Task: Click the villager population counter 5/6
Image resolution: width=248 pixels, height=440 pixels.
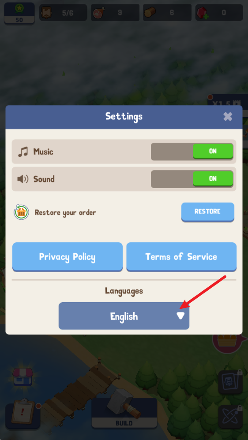Action: 63,13
